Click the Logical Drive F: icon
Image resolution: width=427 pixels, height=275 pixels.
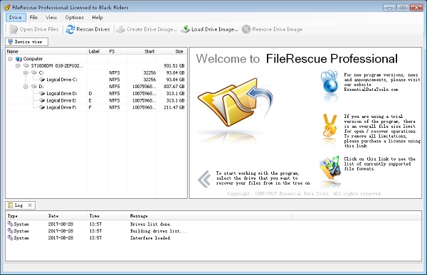point(42,107)
